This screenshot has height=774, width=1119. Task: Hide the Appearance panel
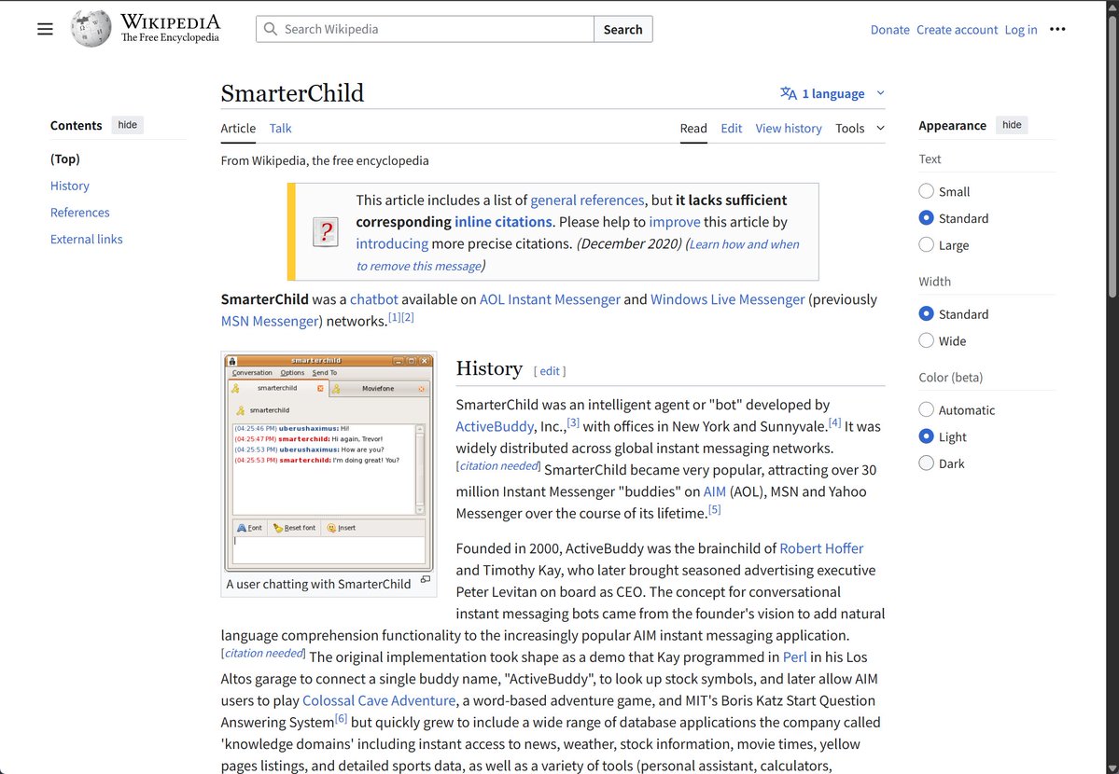point(1012,125)
